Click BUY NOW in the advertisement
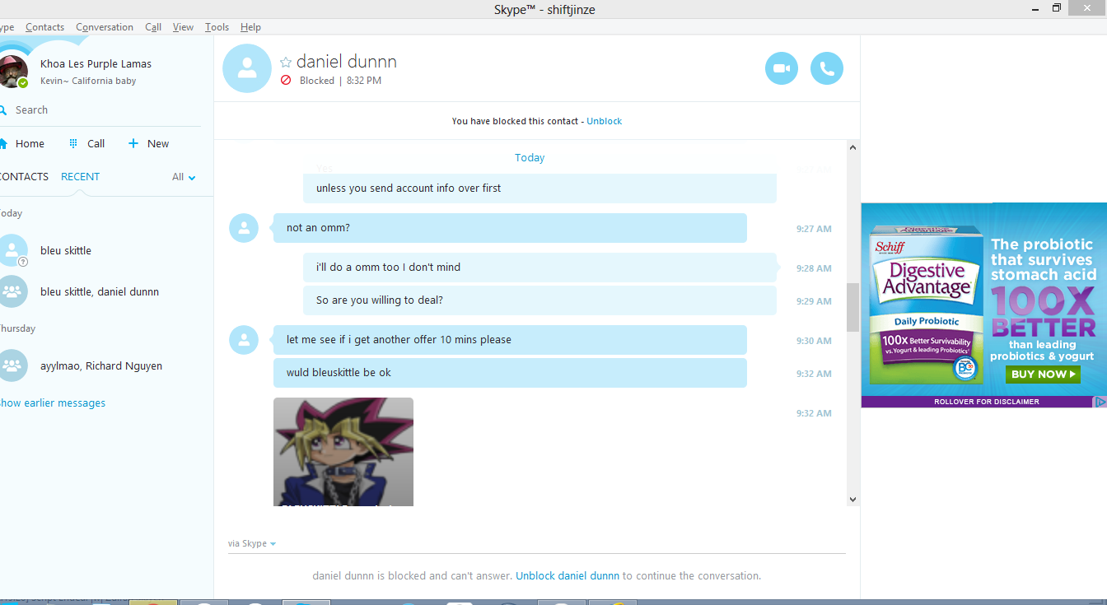The width and height of the screenshot is (1107, 605). pyautogui.click(x=1043, y=374)
